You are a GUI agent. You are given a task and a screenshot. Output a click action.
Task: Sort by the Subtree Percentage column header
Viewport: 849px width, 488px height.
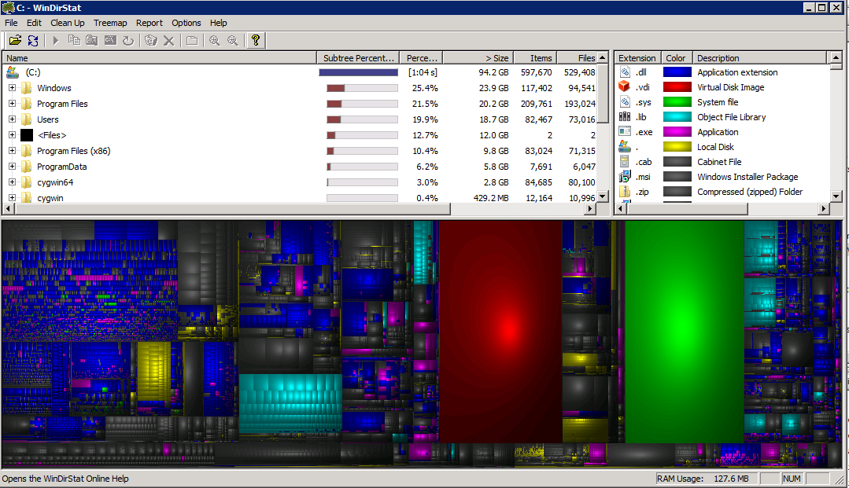pyautogui.click(x=358, y=58)
